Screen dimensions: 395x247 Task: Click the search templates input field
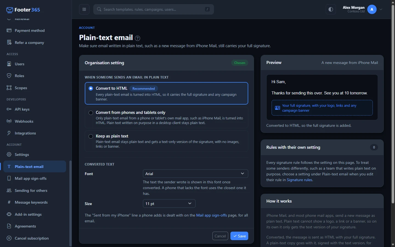[x=154, y=9]
